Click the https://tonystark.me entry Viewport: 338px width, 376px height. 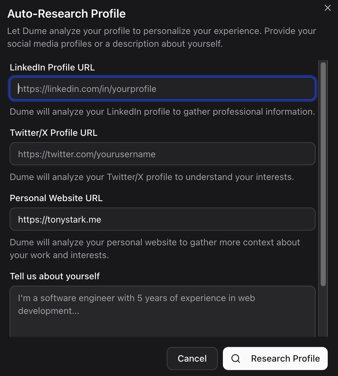point(60,219)
